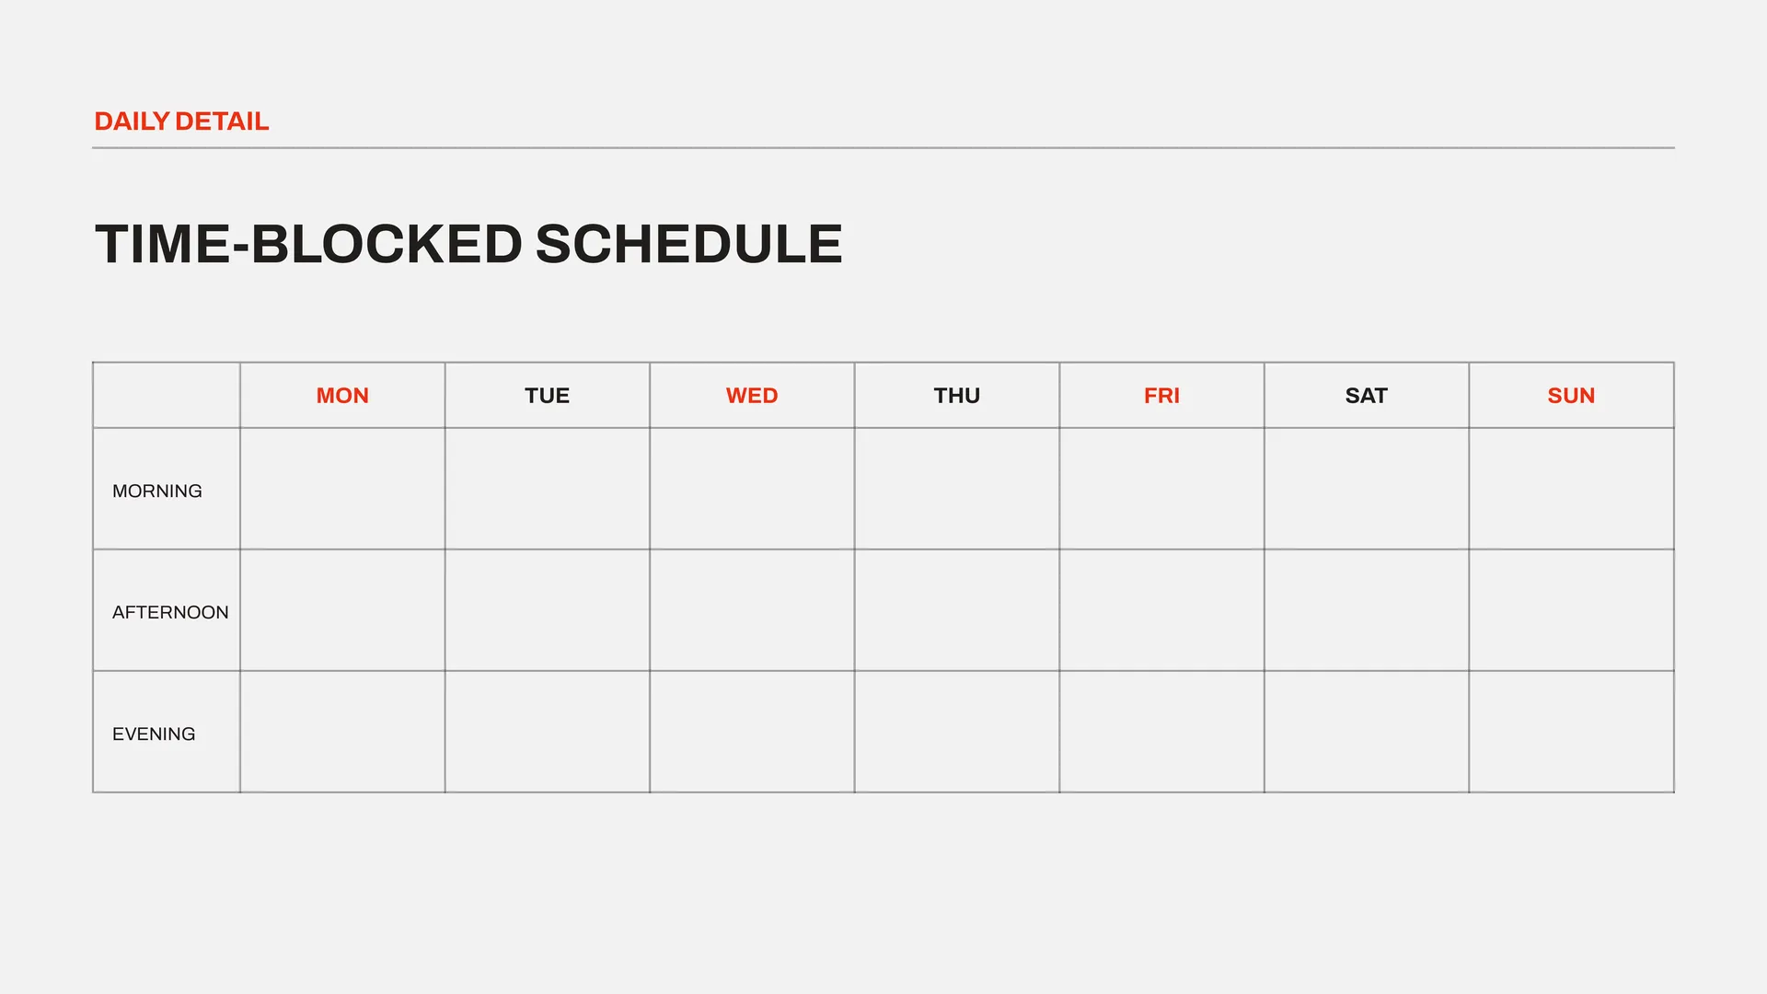
Task: Click the Sunday morning cell
Action: tap(1571, 489)
